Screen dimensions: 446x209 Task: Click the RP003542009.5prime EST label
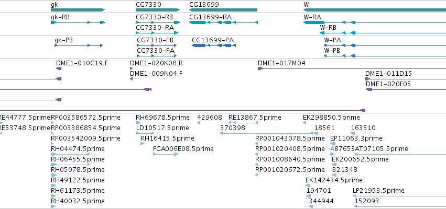tap(85, 138)
